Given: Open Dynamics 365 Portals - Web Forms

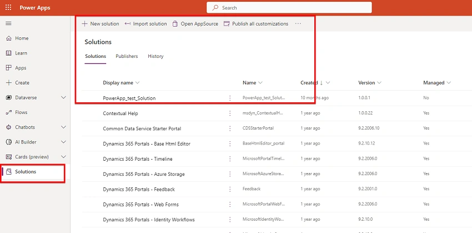Looking at the screenshot, I should coord(141,205).
